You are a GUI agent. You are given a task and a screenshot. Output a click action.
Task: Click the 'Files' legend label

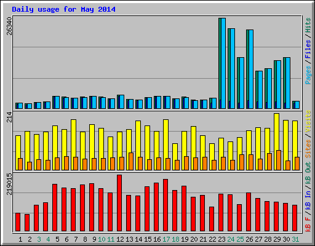pos(308,49)
